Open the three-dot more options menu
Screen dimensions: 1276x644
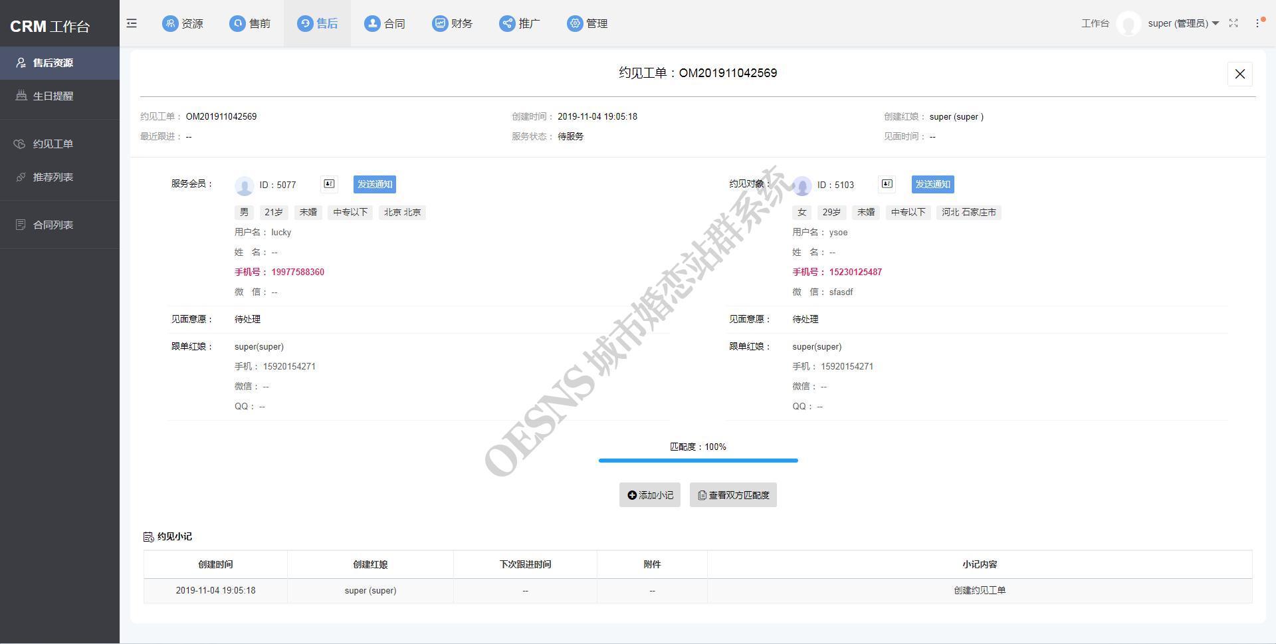pyautogui.click(x=1257, y=23)
